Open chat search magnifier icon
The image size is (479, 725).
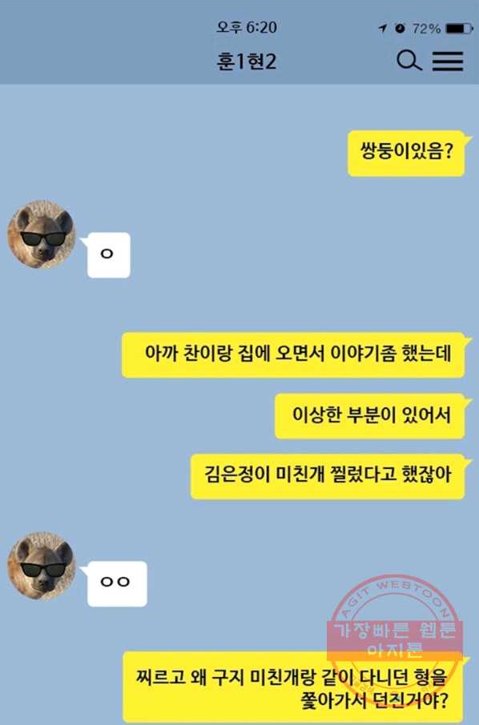point(409,61)
